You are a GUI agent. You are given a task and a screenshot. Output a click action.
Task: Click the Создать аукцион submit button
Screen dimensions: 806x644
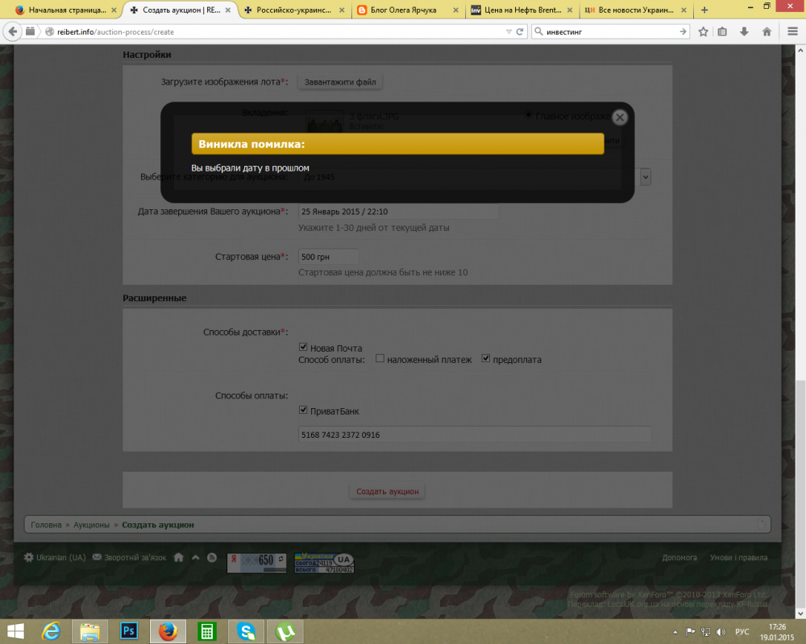pos(388,492)
